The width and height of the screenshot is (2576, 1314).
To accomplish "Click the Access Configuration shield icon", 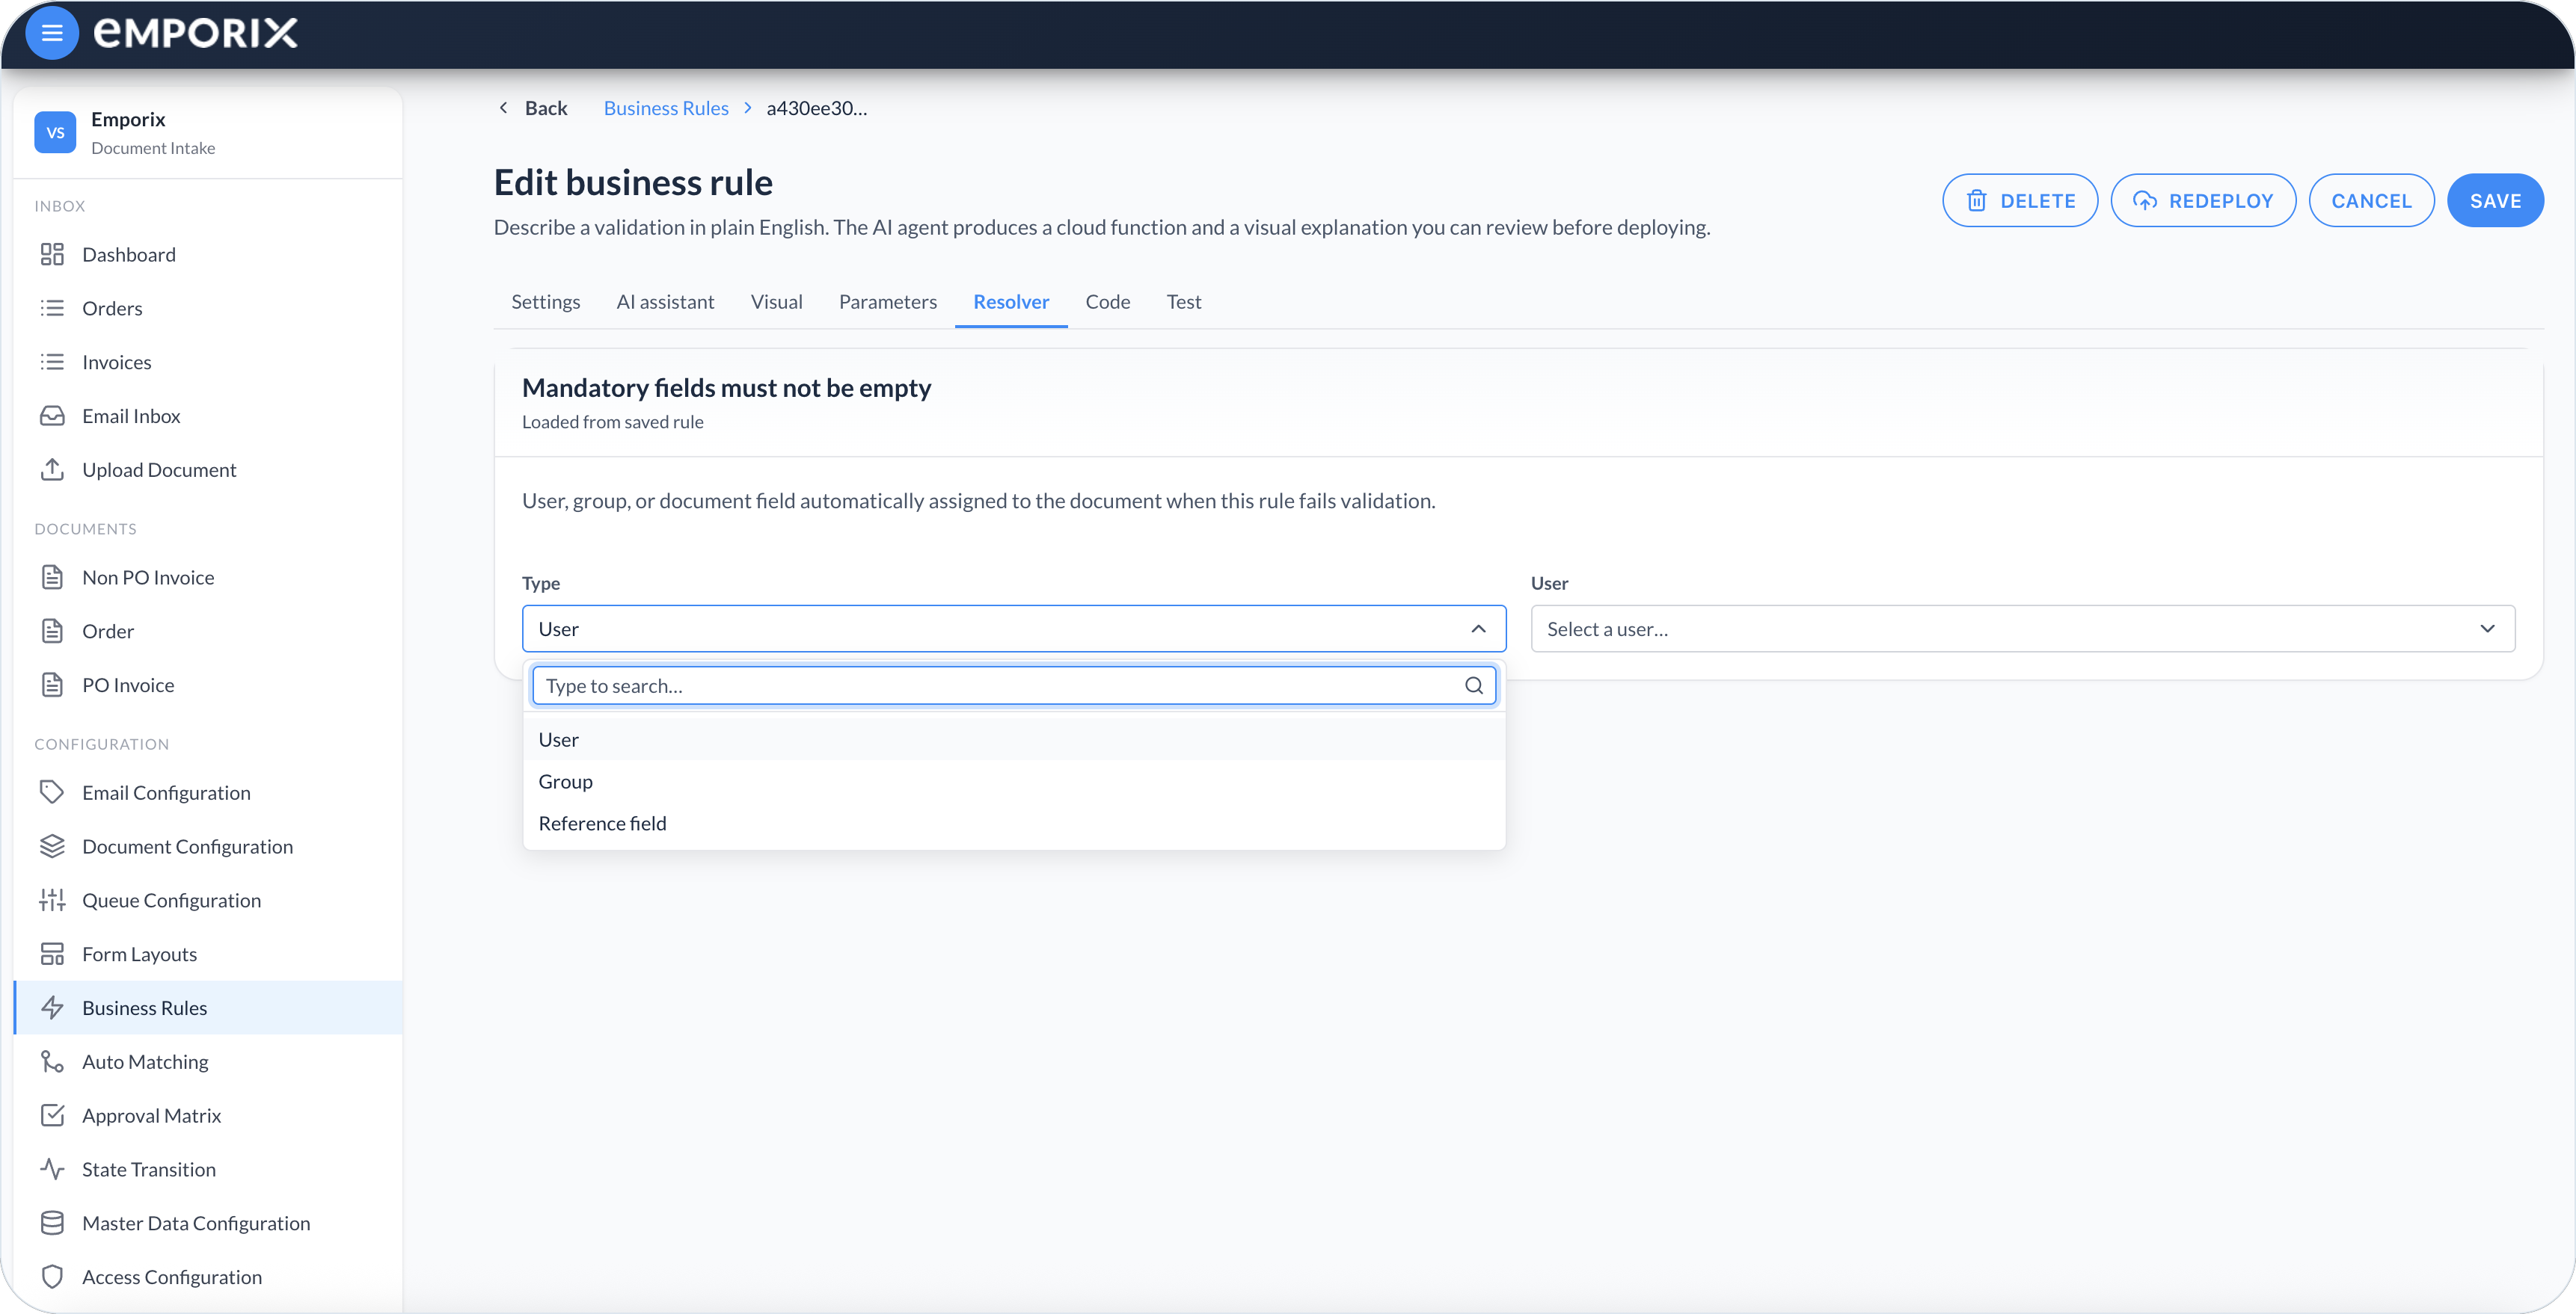I will [x=52, y=1277].
